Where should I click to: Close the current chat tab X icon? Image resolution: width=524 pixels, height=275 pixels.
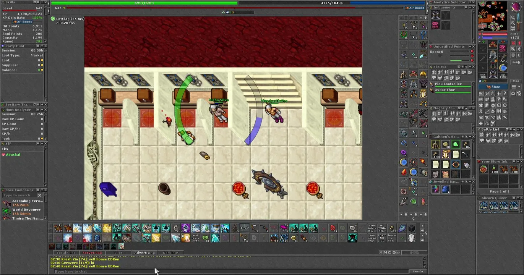point(381,252)
